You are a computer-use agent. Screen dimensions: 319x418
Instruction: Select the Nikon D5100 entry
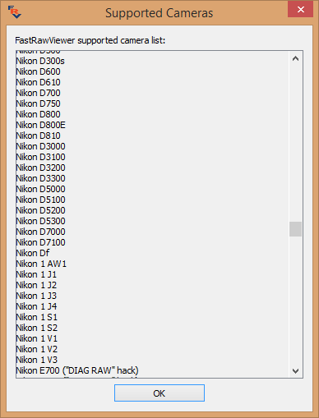tap(40, 200)
